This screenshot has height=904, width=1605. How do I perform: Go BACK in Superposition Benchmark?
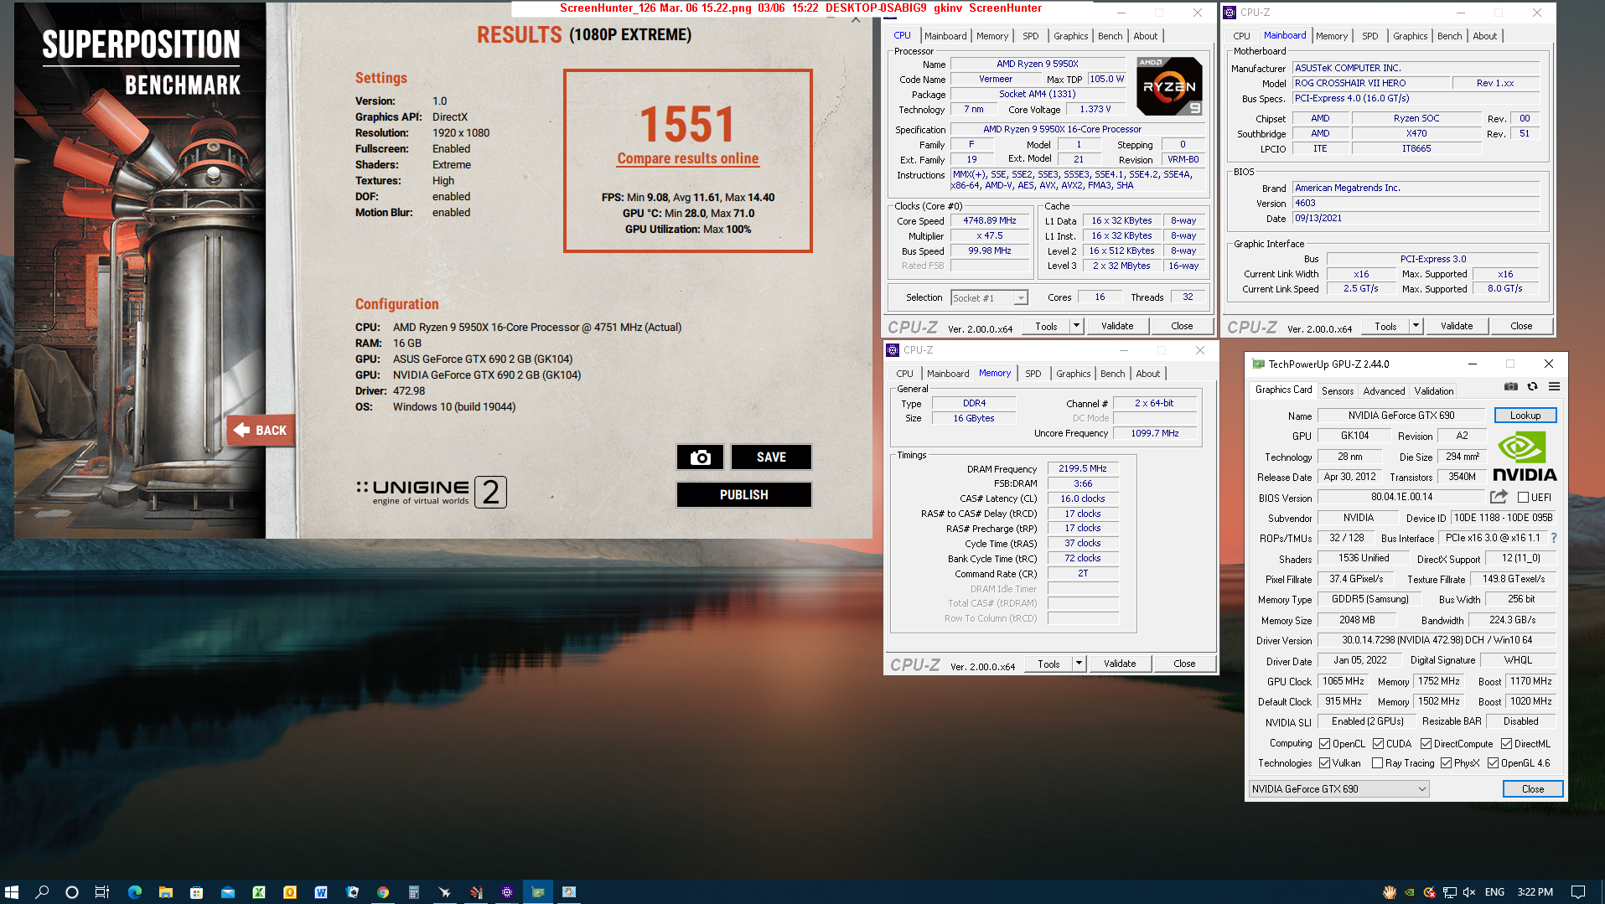pyautogui.click(x=261, y=430)
